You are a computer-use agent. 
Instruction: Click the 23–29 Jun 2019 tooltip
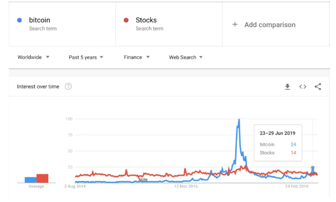point(278,143)
